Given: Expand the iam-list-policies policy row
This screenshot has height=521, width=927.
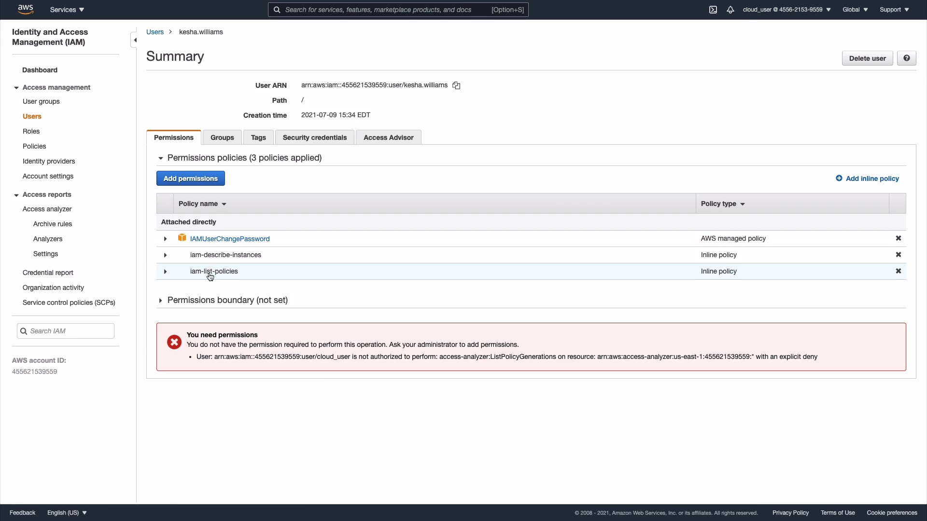Looking at the screenshot, I should coord(165,272).
